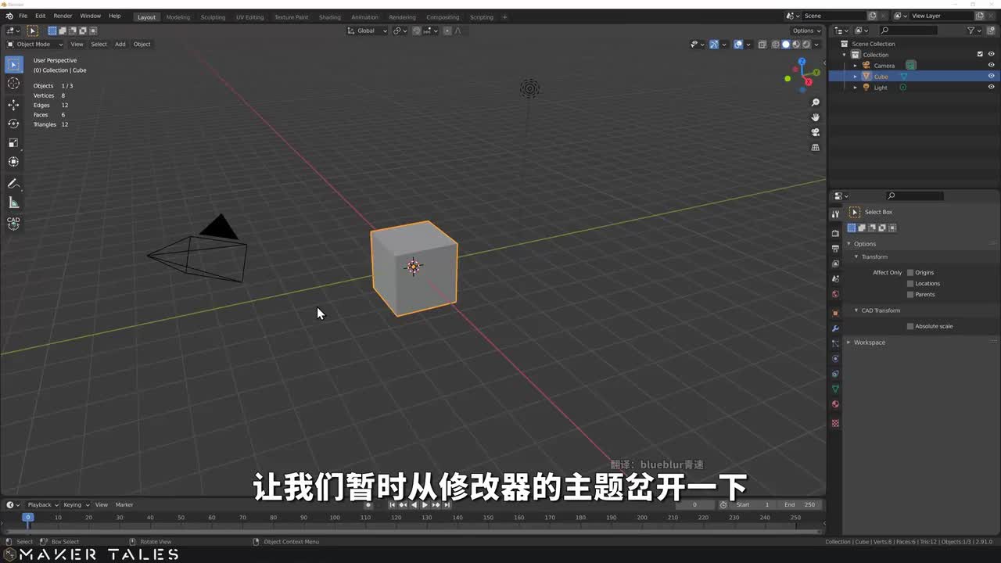Select rendered viewport shading mode

coord(806,45)
